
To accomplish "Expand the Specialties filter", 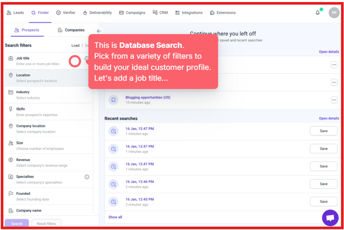I will (49, 179).
